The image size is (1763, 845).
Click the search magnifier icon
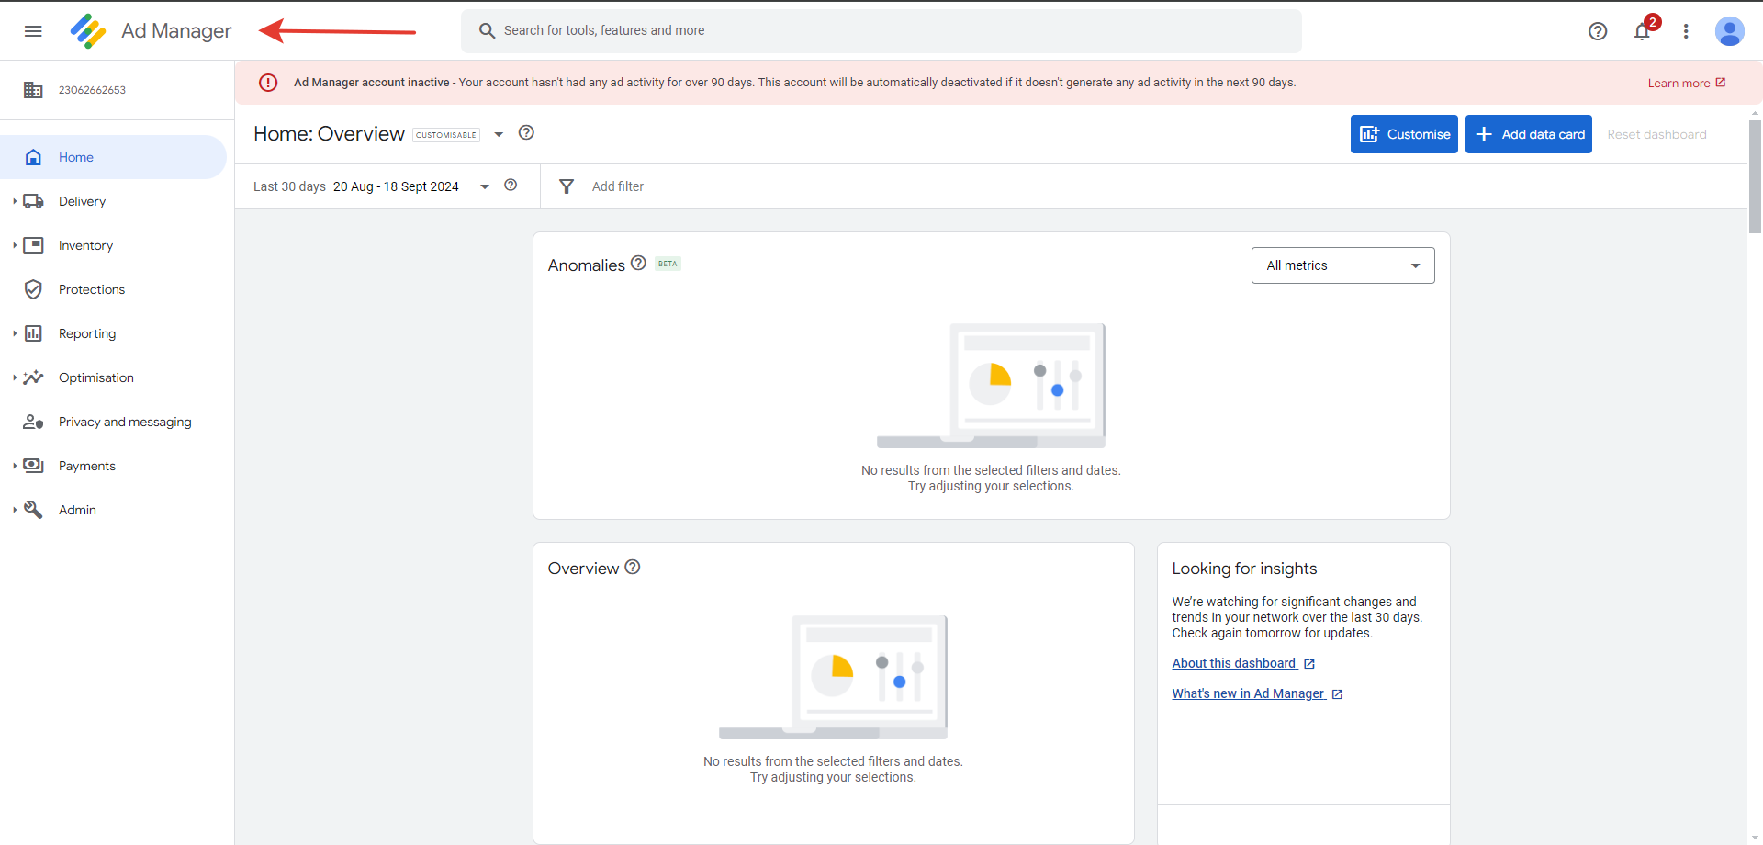pos(487,31)
